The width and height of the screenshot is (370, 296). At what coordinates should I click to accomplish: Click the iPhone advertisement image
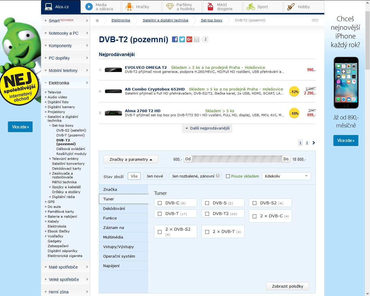[346, 83]
